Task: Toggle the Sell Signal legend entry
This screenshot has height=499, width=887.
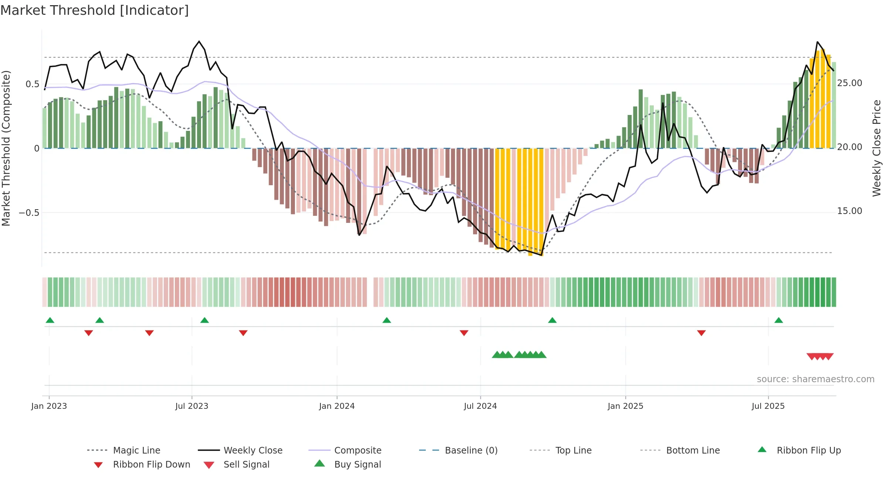Action: (237, 464)
